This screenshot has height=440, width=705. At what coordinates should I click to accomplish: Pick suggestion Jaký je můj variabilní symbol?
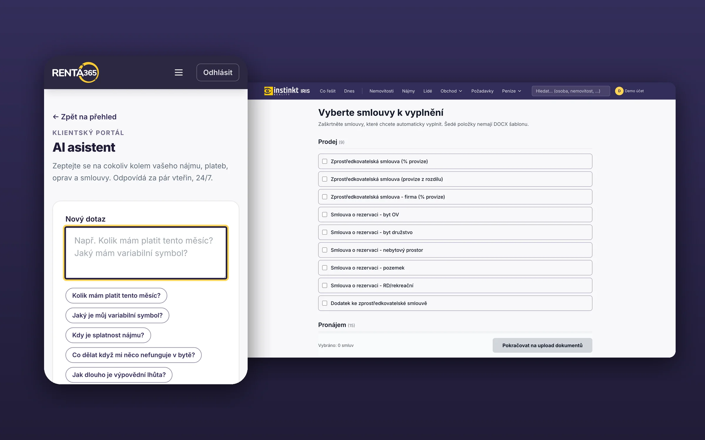coord(117,315)
